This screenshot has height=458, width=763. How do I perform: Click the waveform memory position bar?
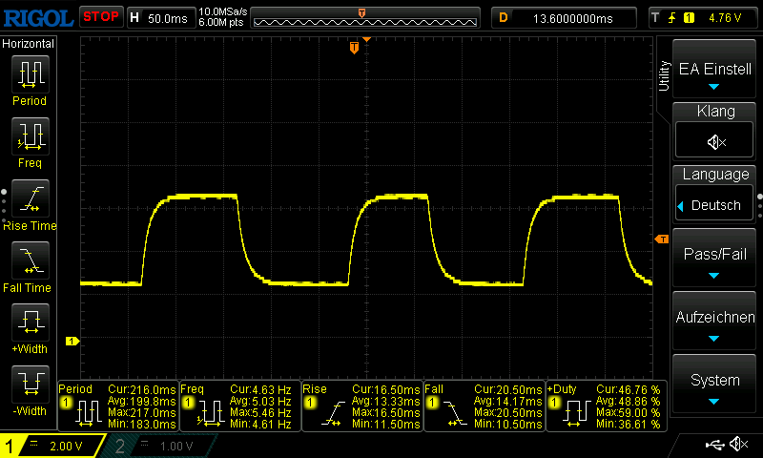[x=367, y=18]
